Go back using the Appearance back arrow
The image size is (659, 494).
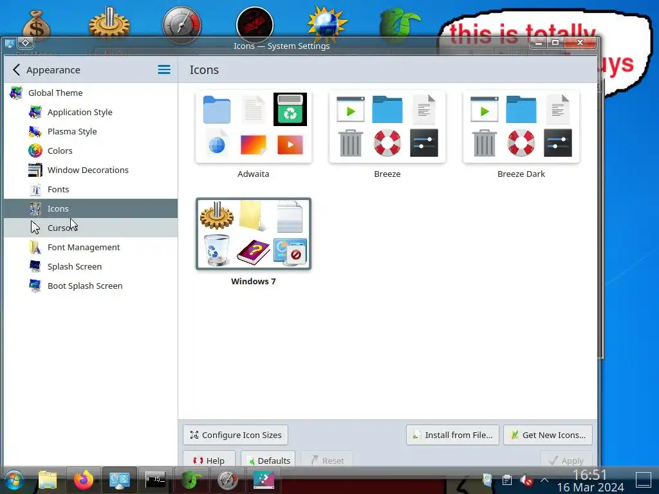16,69
